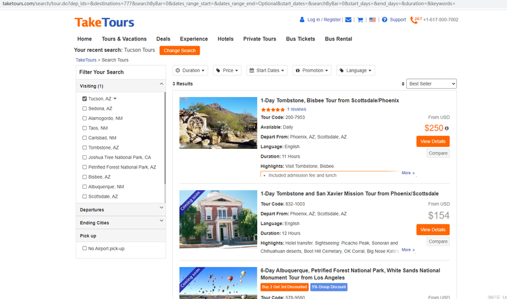This screenshot has height=299, width=507.
Task: Open the Duration filter dropdown
Action: tap(190, 70)
